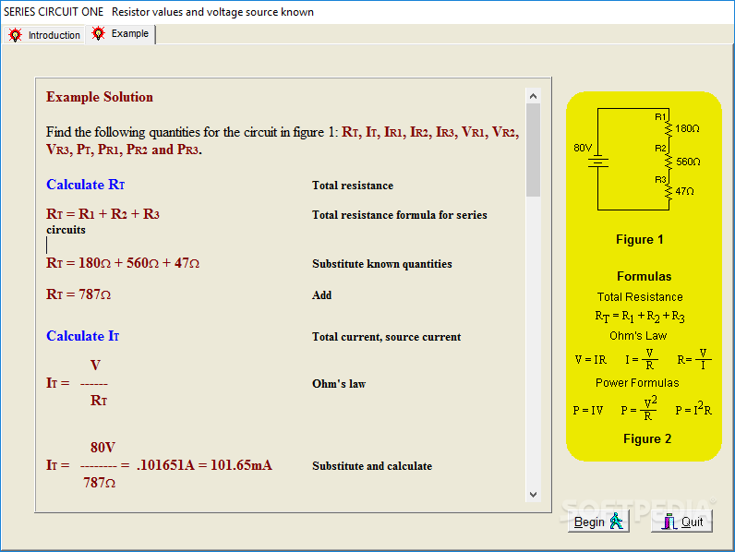Click the 'Total current, source current' note
This screenshot has width=735, height=552.
386,337
